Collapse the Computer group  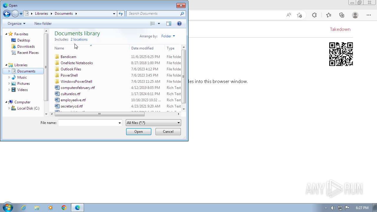click(6, 102)
